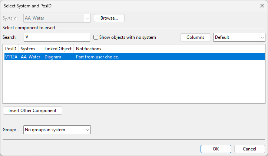Click the AA_Water cell in V112A row
This screenshot has height=156, width=268.
pos(30,57)
